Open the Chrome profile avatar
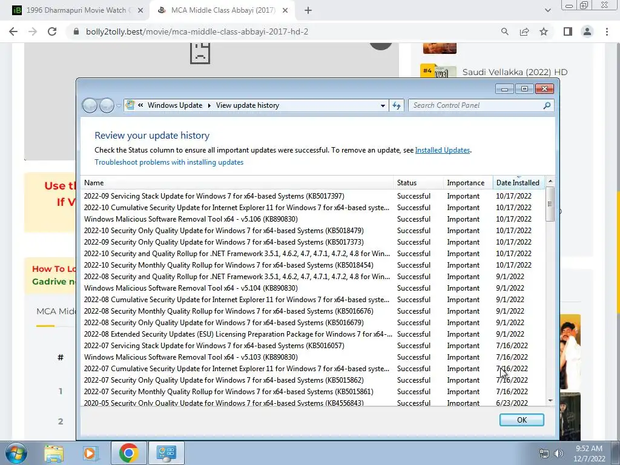 click(587, 31)
